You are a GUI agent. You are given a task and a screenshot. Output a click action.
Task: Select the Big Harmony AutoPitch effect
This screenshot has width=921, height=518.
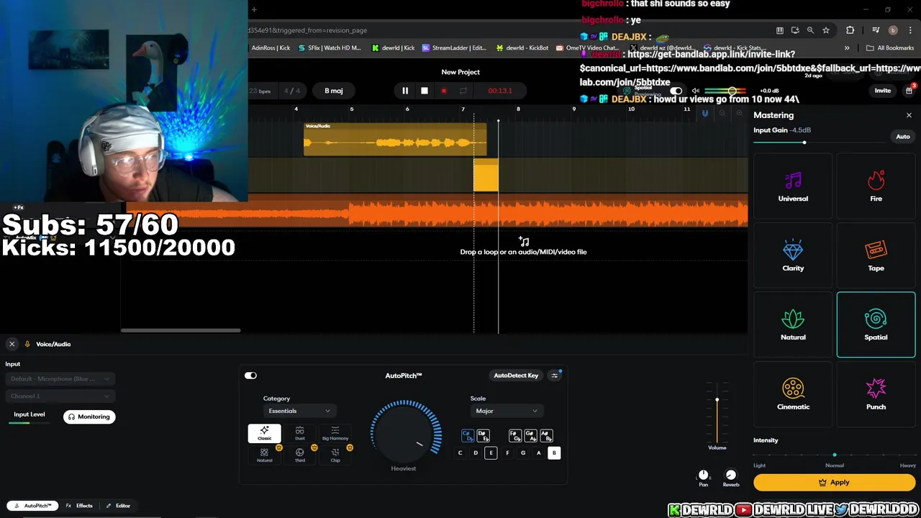coord(335,433)
